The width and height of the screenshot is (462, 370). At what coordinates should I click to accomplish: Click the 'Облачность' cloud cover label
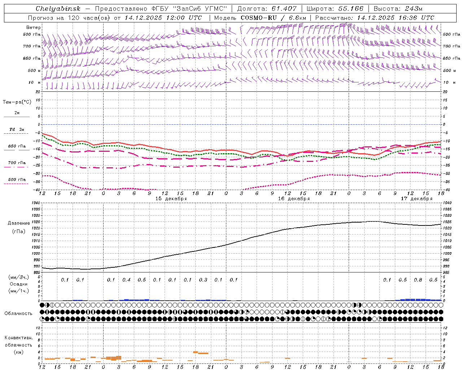tap(18, 314)
